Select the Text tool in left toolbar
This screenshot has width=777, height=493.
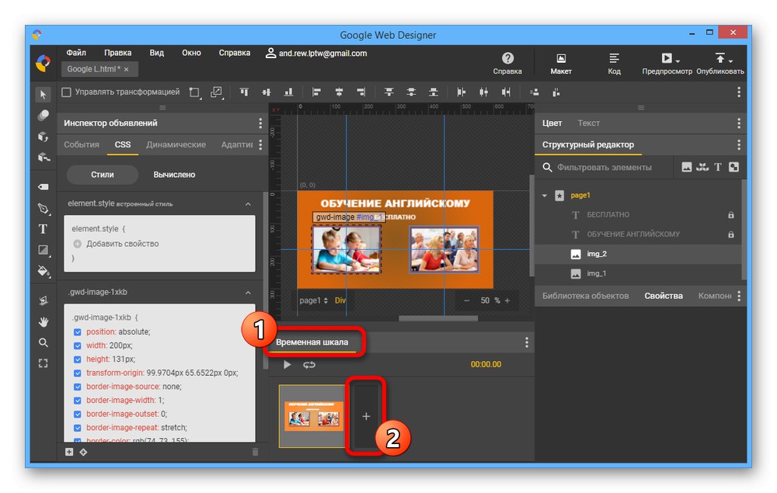pyautogui.click(x=44, y=229)
